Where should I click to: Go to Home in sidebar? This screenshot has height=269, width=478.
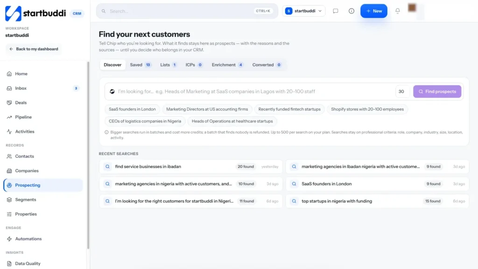(43, 74)
